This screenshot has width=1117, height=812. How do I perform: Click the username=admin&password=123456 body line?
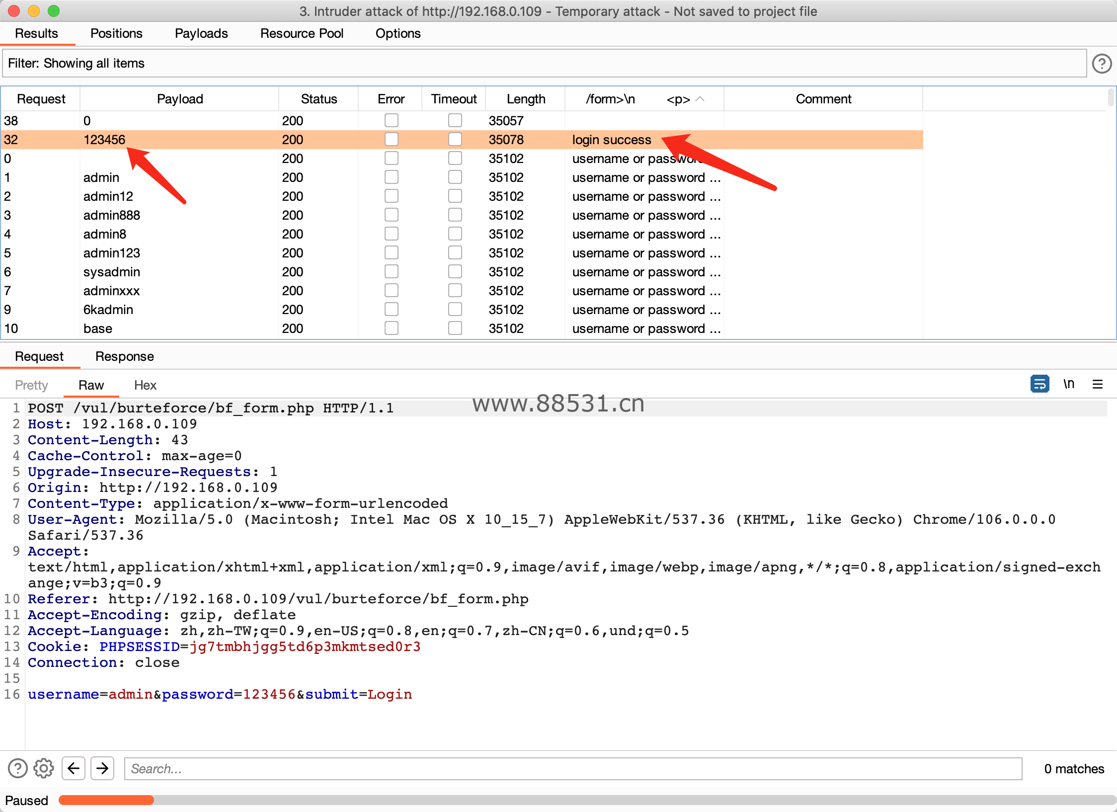[x=220, y=694]
